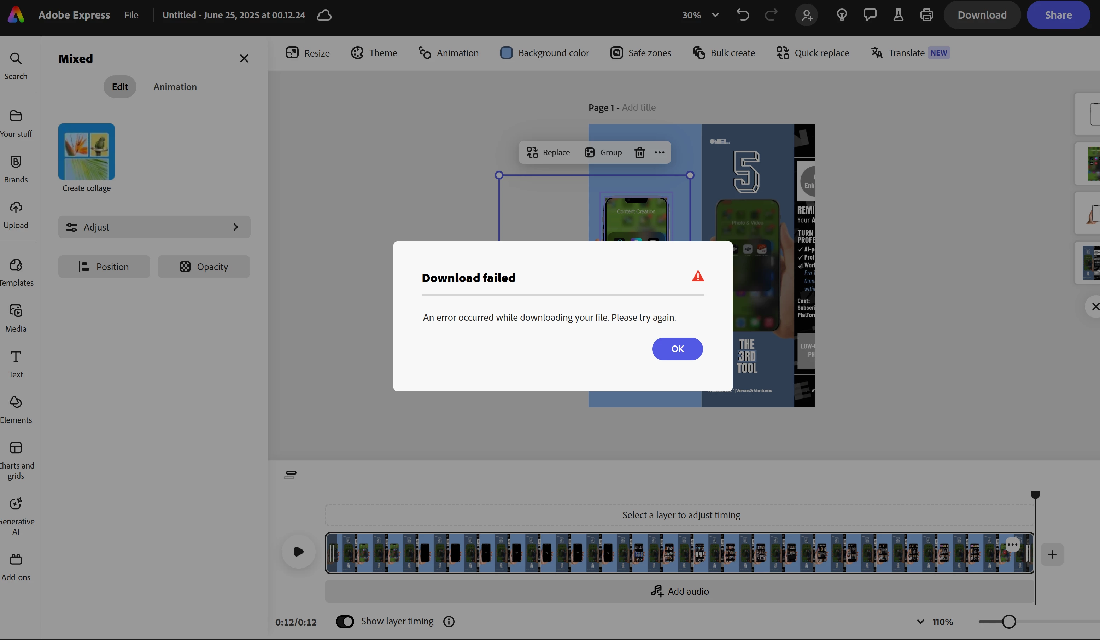Expand the Adjust options chevron
The width and height of the screenshot is (1100, 640).
coord(235,227)
